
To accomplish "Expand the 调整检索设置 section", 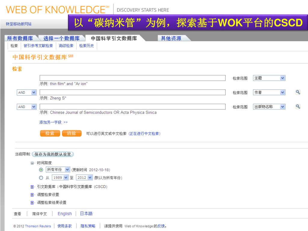I will (32, 195).
